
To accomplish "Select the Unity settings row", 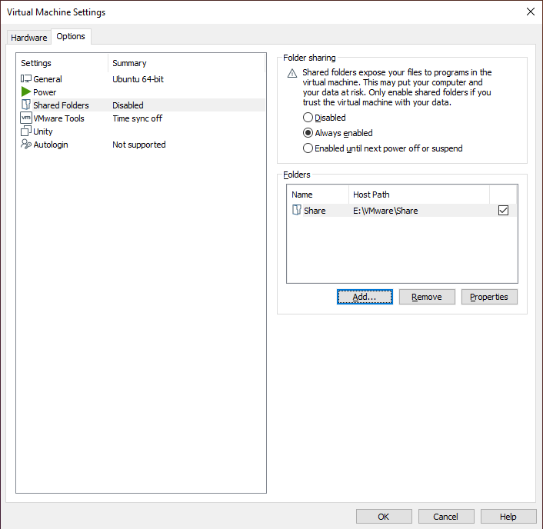I will click(142, 131).
